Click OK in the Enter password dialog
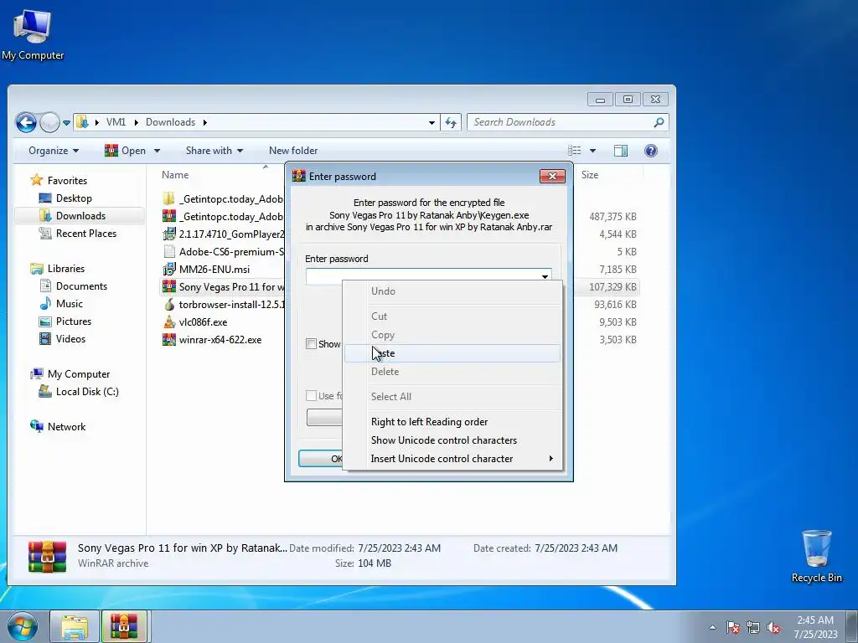The image size is (858, 643). (x=321, y=459)
